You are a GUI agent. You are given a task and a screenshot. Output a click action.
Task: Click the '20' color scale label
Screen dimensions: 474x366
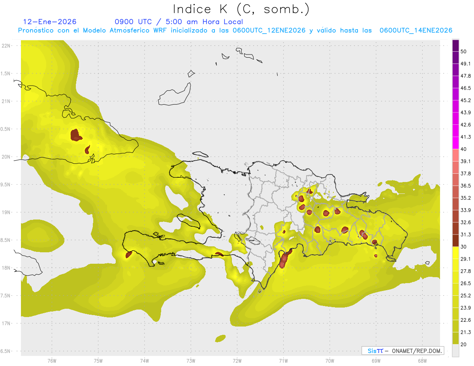point(464,344)
